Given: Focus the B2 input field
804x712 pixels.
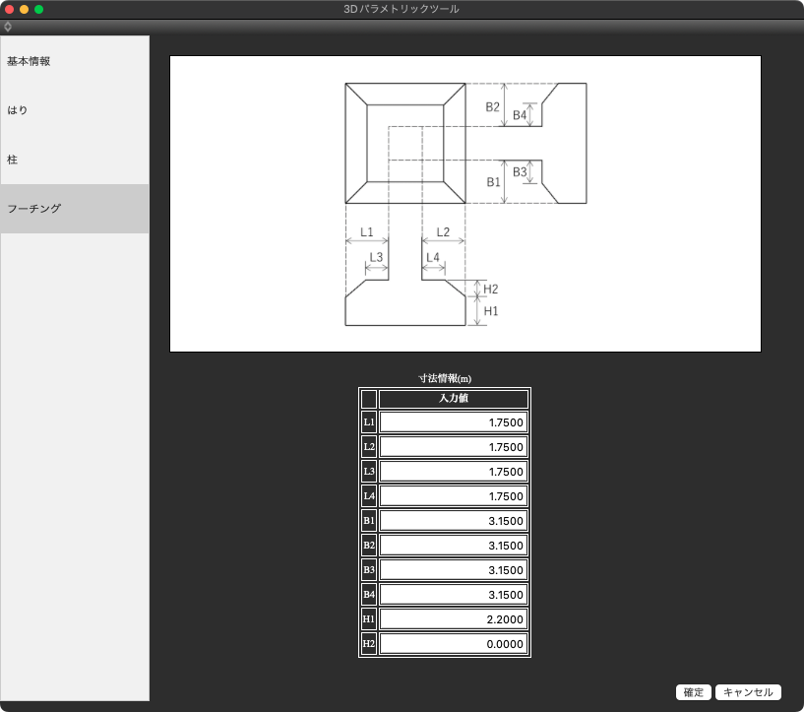Looking at the screenshot, I should (x=454, y=546).
